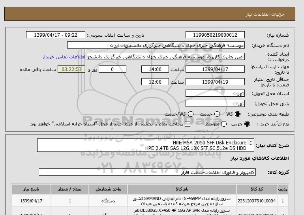
Task: Click the جزئیات اطلاعات نیاز header title
Action: (265, 15)
